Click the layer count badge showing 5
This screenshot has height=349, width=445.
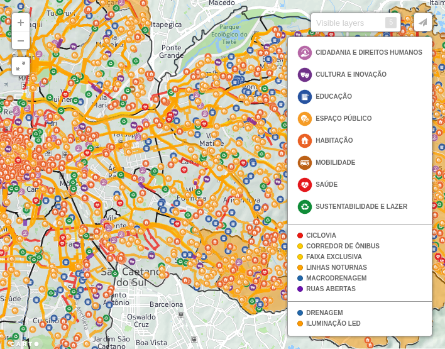click(x=391, y=23)
